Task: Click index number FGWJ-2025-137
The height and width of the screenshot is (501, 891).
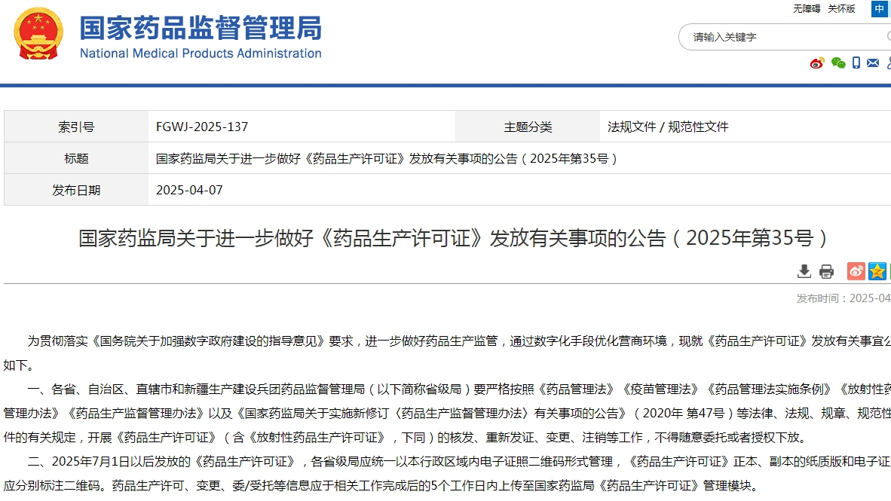Action: (202, 127)
